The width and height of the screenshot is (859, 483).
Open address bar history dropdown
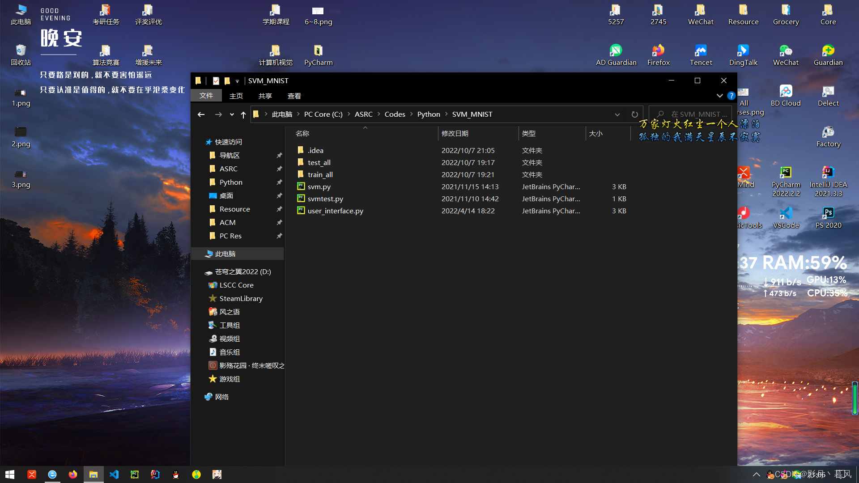(x=617, y=114)
